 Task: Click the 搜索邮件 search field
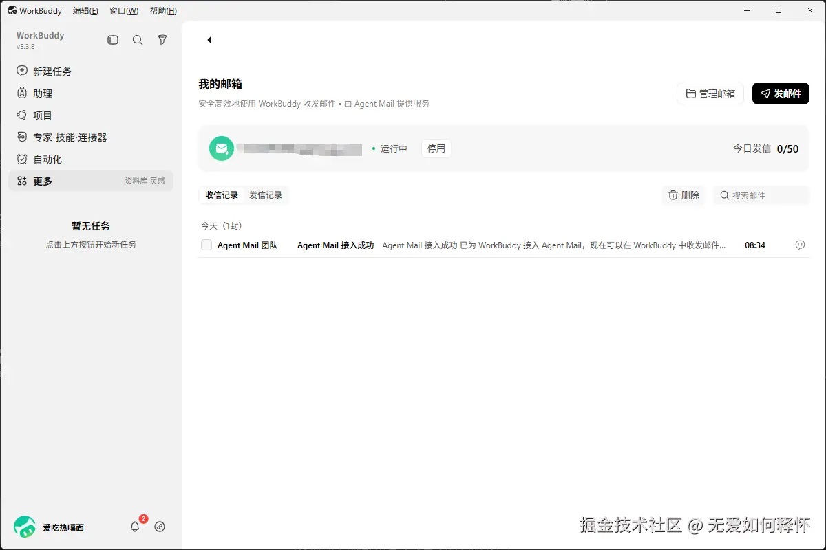click(761, 195)
